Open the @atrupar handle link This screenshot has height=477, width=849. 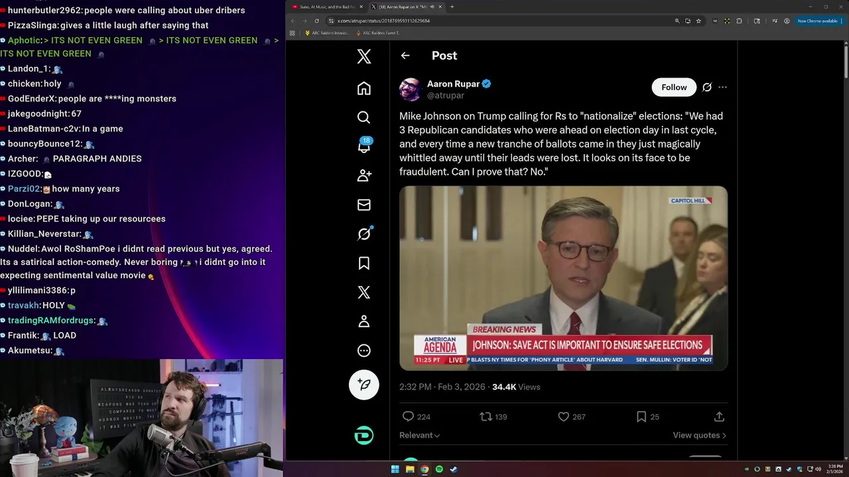(x=446, y=95)
